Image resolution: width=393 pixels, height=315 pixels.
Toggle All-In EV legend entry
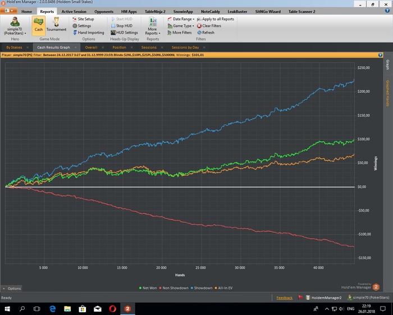pyautogui.click(x=223, y=288)
